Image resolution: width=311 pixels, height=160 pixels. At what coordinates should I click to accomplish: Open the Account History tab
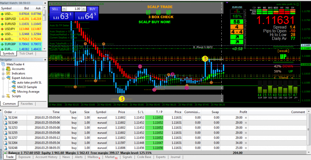coord(46,157)
